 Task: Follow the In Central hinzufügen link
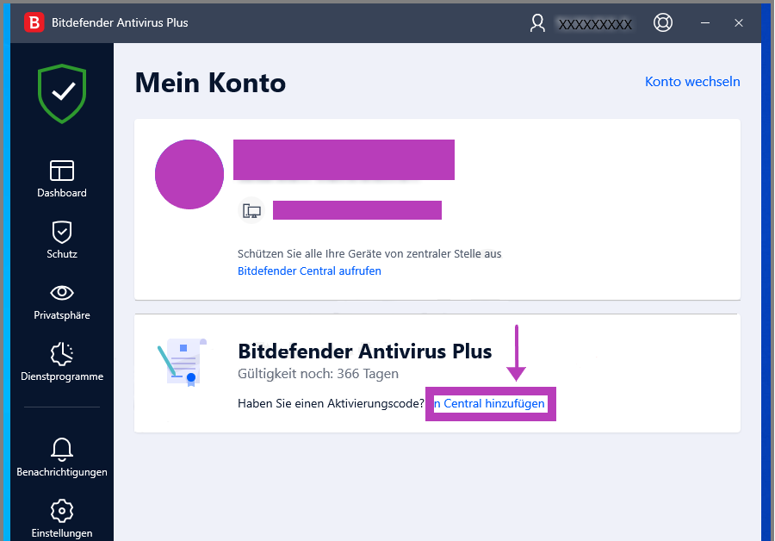[490, 403]
